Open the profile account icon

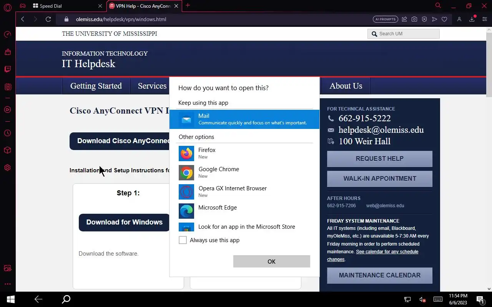pos(459,19)
